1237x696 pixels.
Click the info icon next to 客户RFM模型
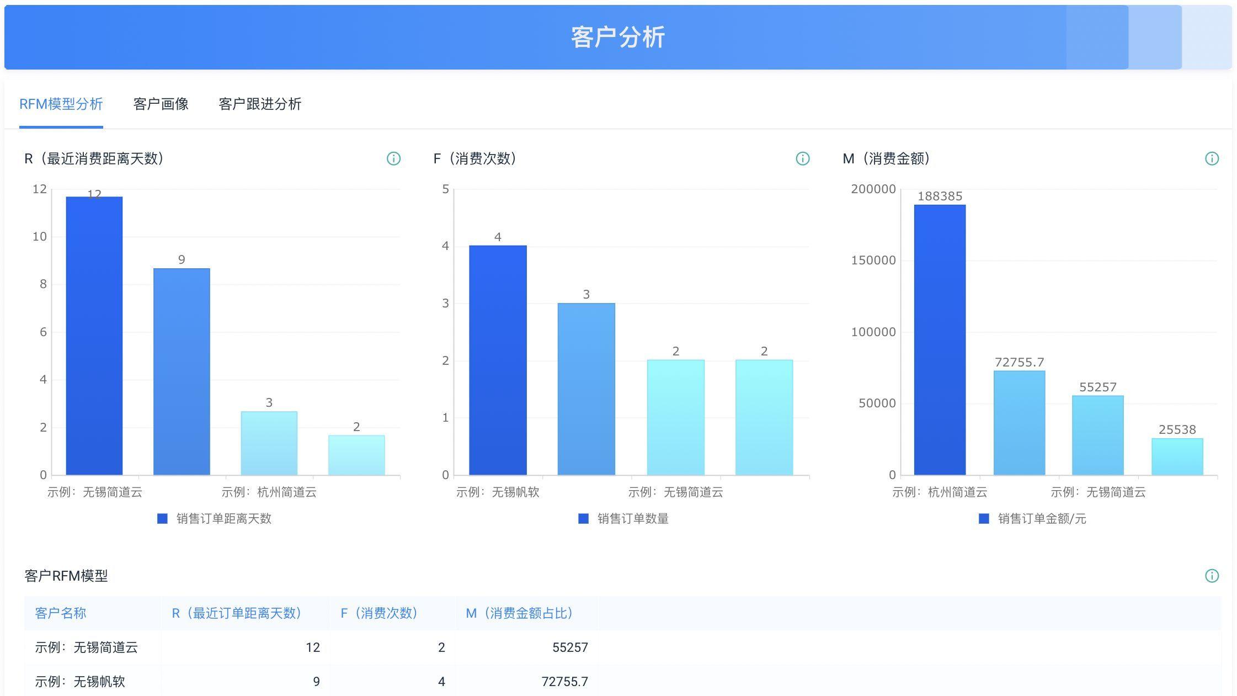pyautogui.click(x=1212, y=576)
